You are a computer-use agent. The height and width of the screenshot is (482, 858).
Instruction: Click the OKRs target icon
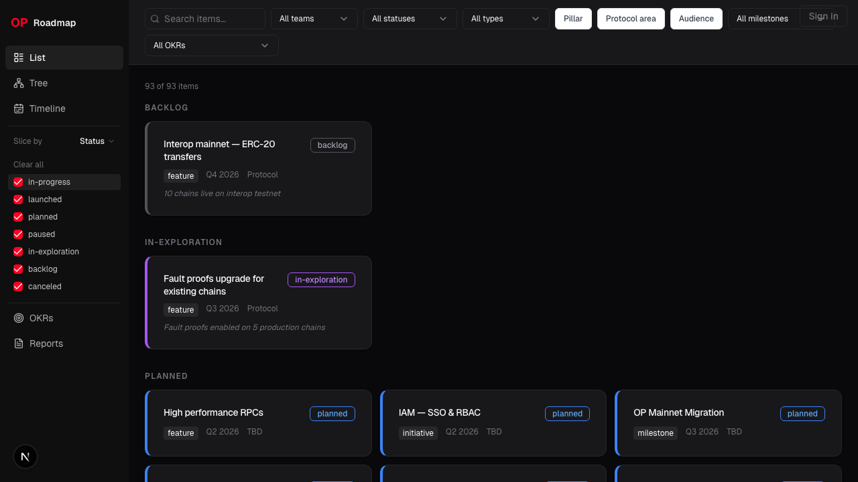pos(19,318)
